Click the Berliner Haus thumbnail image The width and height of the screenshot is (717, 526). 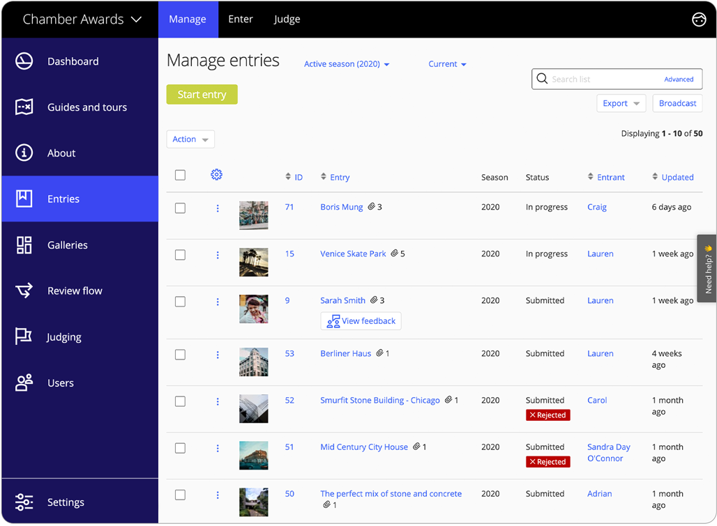click(253, 361)
